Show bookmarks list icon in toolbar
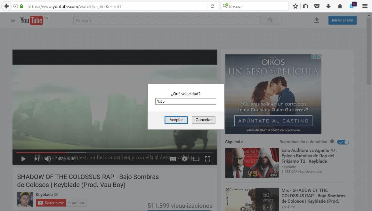372x211 pixels. coord(305,6)
